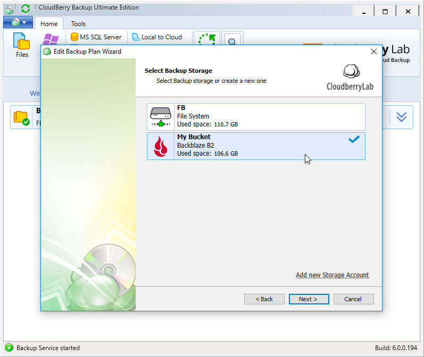
Task: Click 'Backup Service started' status text
Action: [48, 348]
